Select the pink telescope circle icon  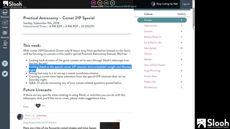(x=93, y=3)
